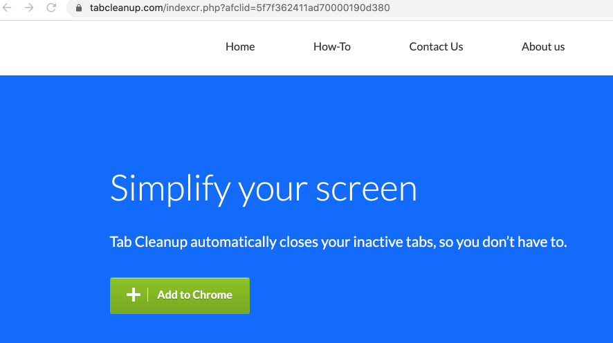Click empty white header area left of Home
This screenshot has width=613, height=343.
click(x=104, y=47)
